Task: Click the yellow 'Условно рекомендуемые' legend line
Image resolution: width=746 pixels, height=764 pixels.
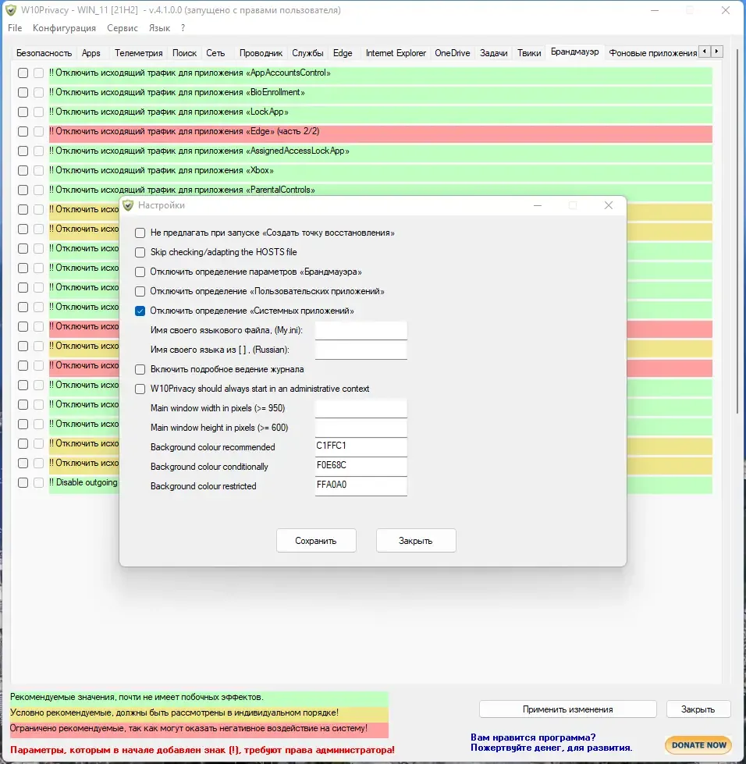Action: coord(199,712)
